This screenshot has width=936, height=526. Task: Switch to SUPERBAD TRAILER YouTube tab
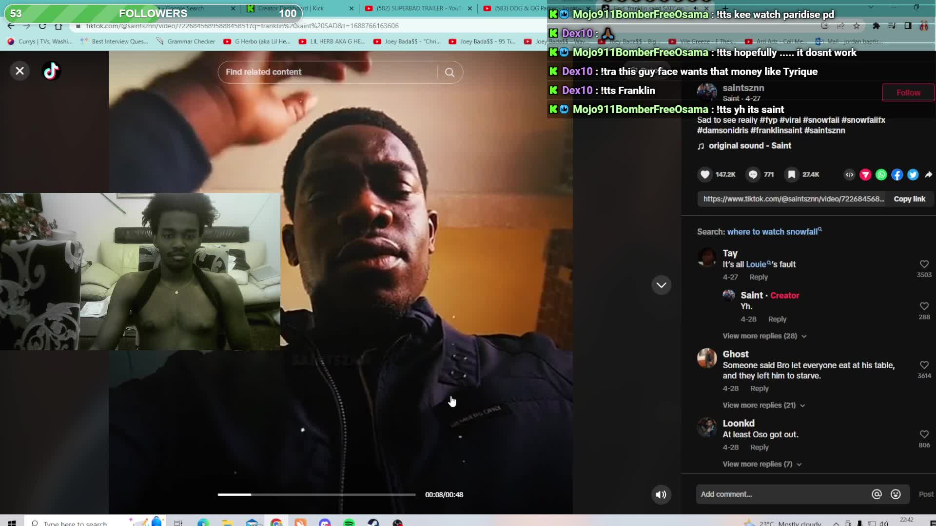pyautogui.click(x=418, y=8)
